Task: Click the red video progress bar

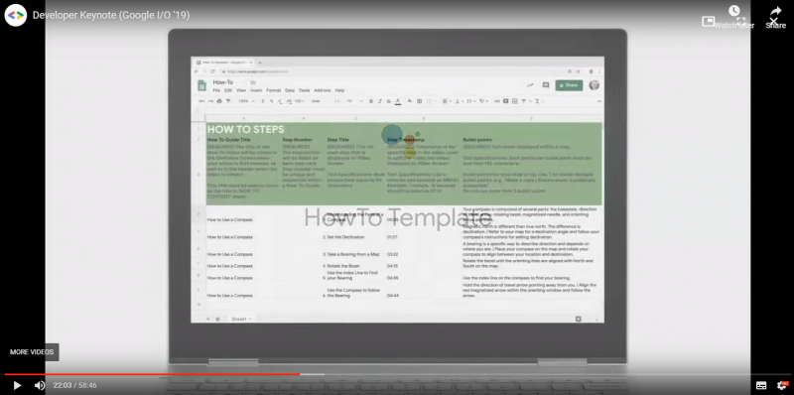Action: (152, 375)
